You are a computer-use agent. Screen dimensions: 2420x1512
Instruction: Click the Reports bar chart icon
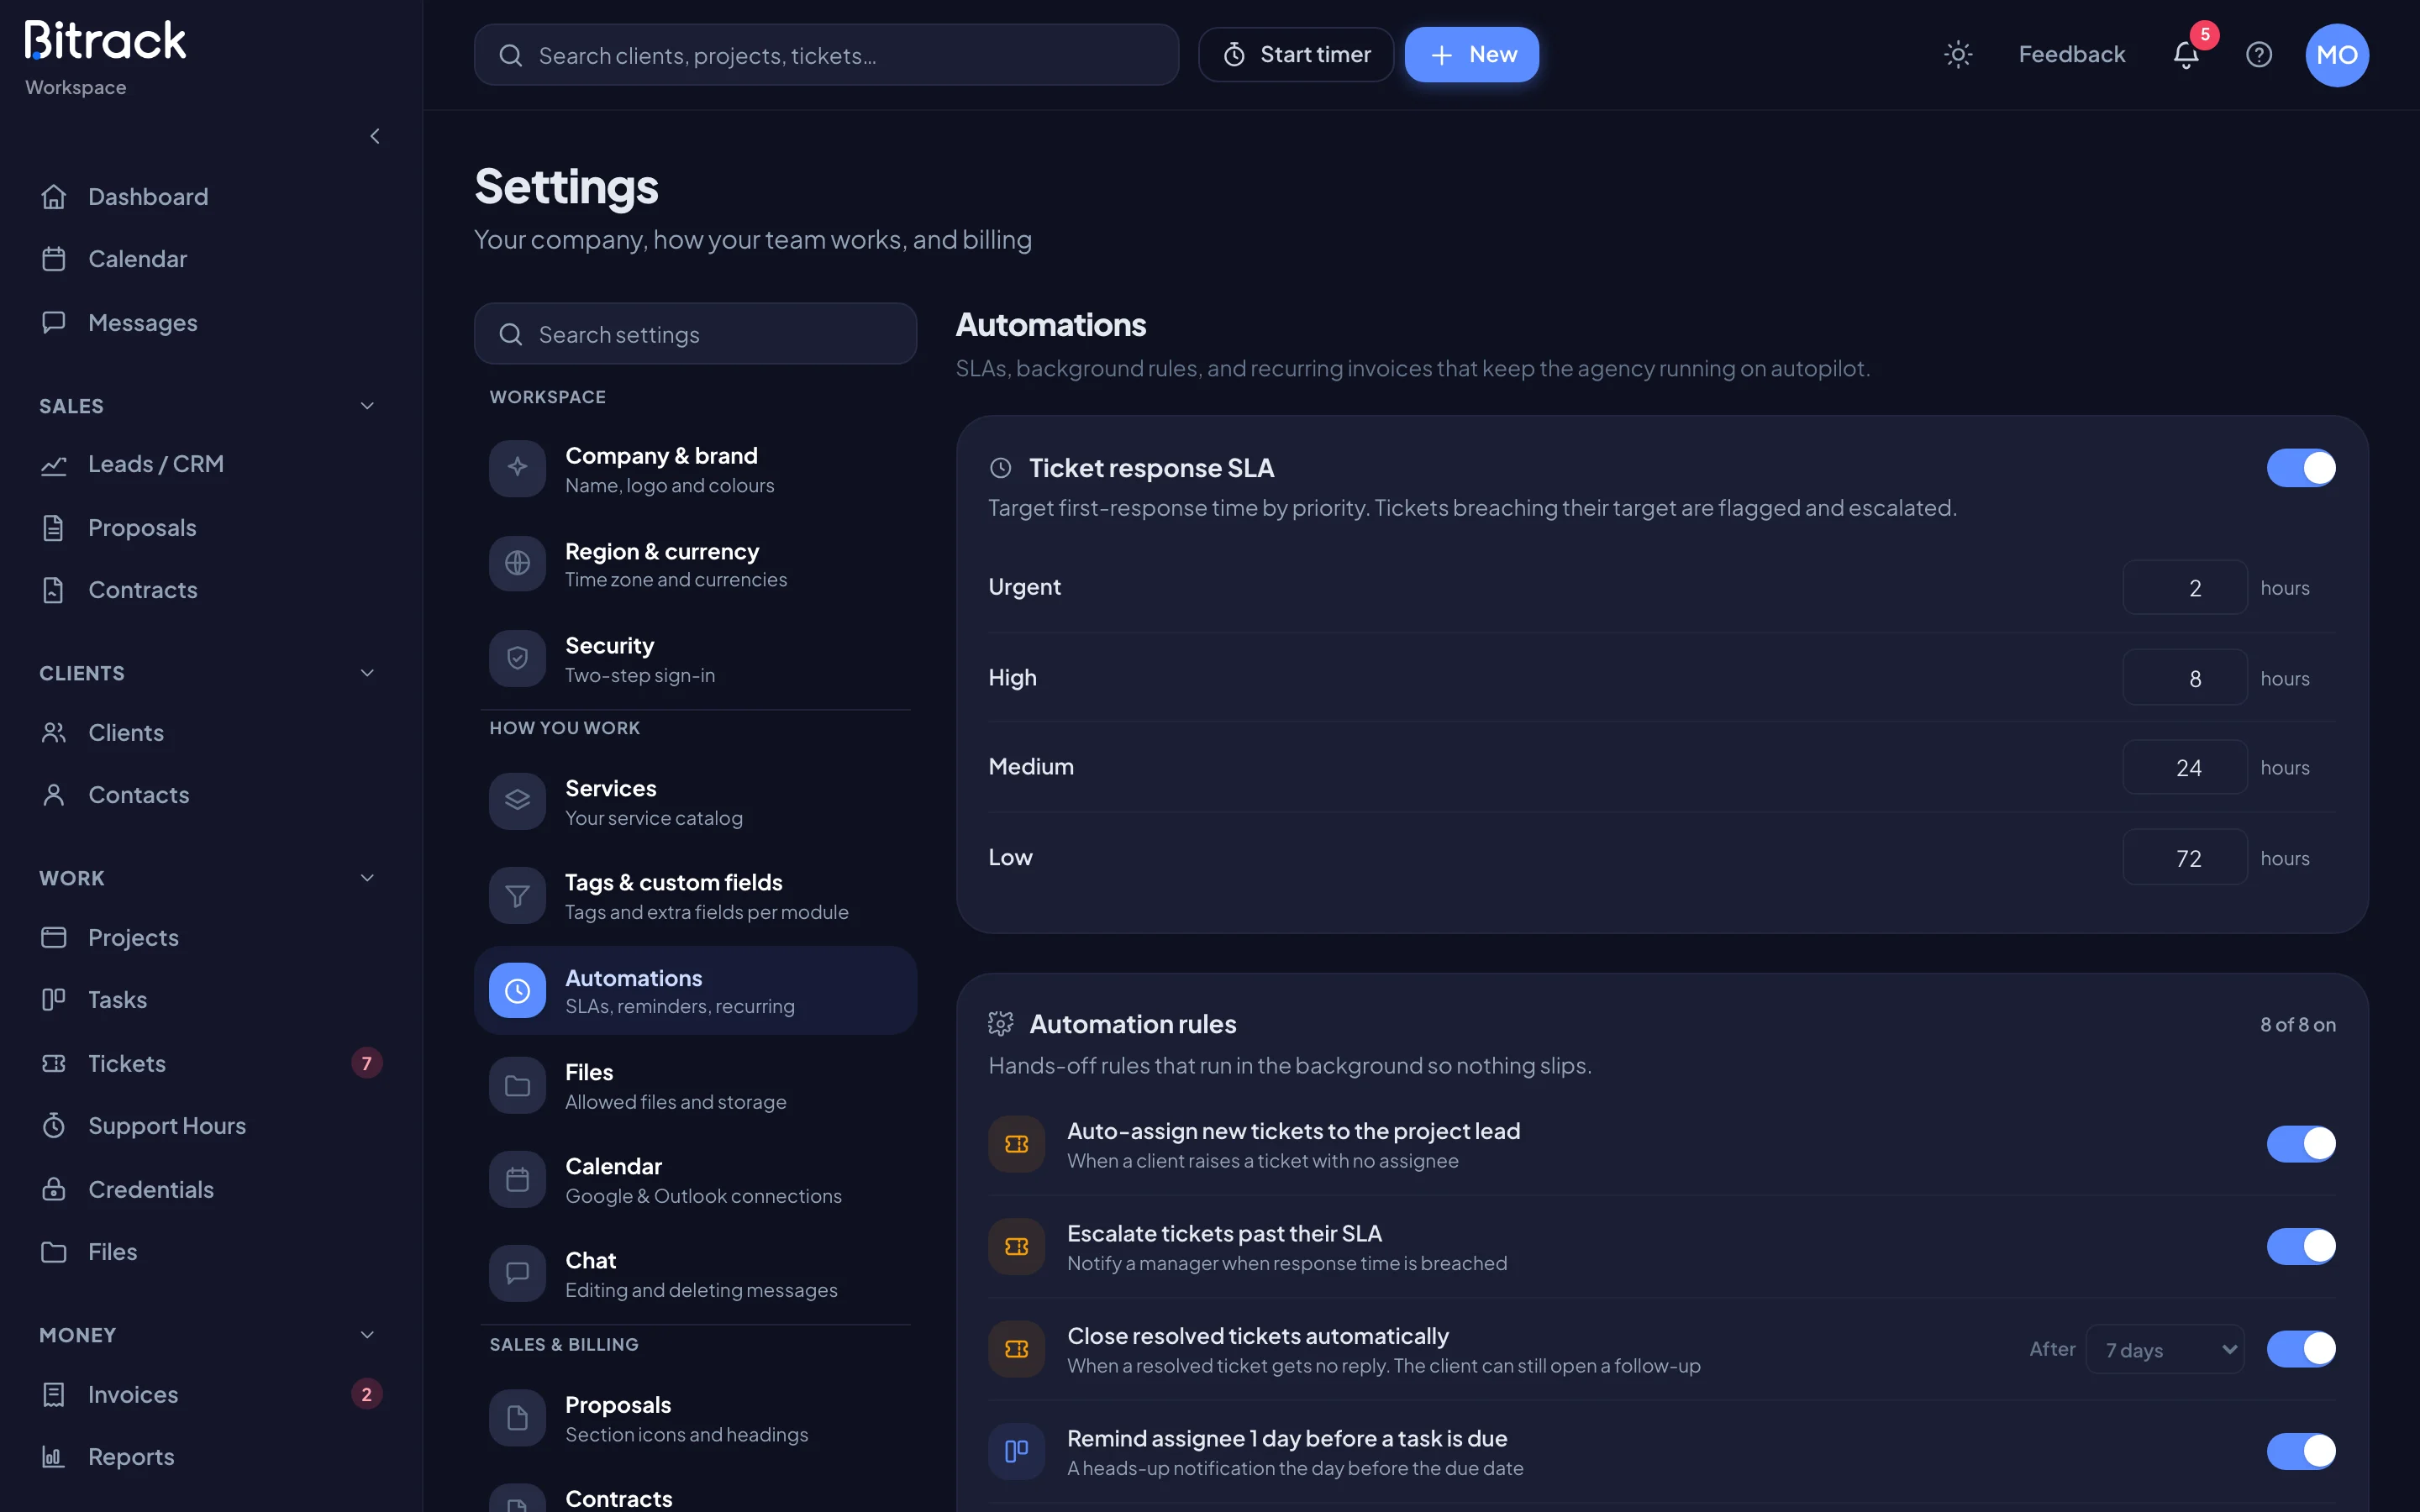(x=54, y=1457)
